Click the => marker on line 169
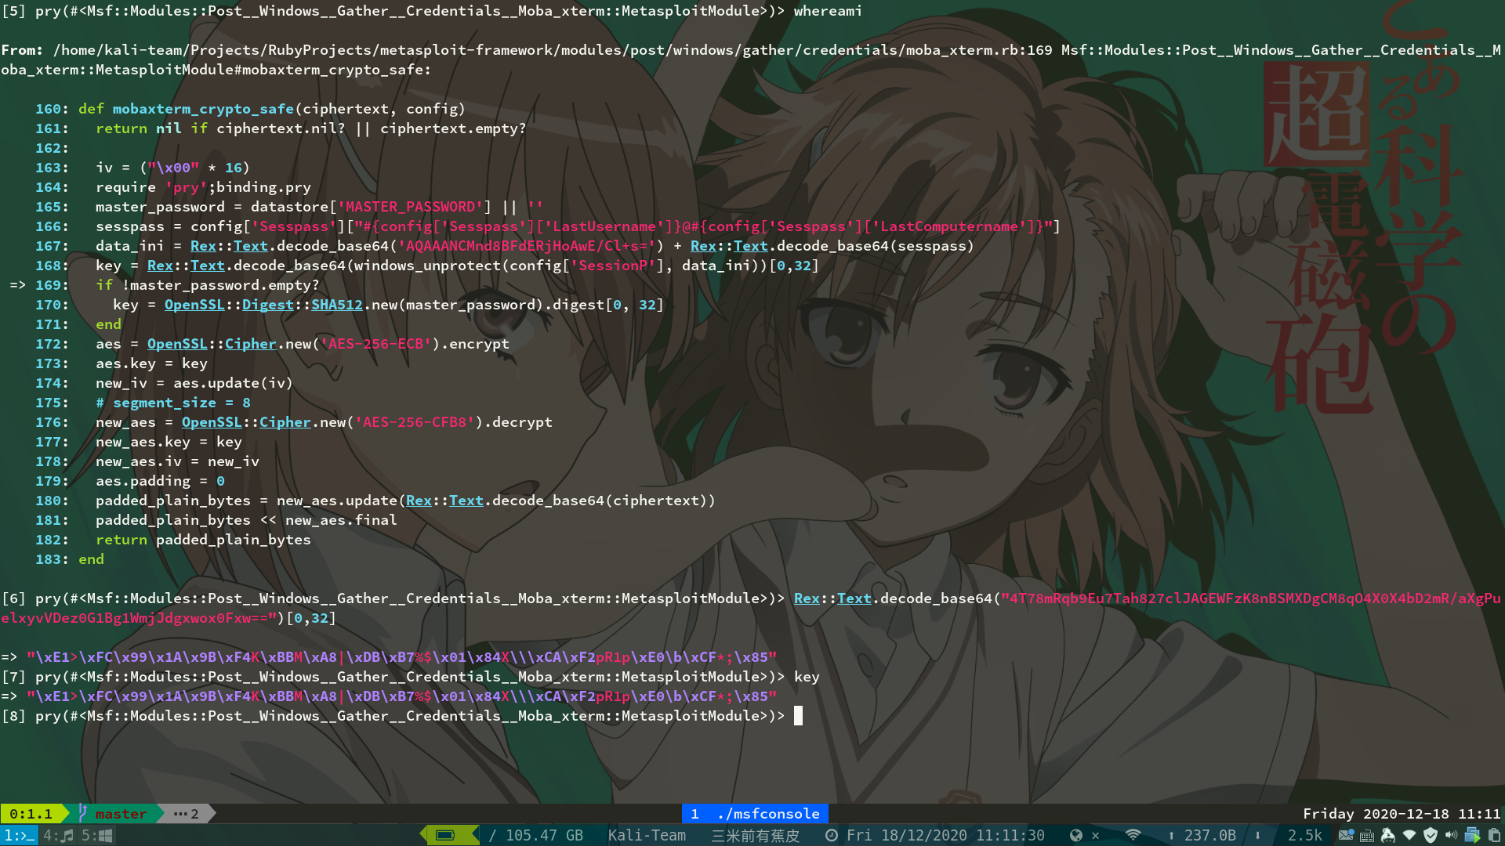 click(17, 285)
